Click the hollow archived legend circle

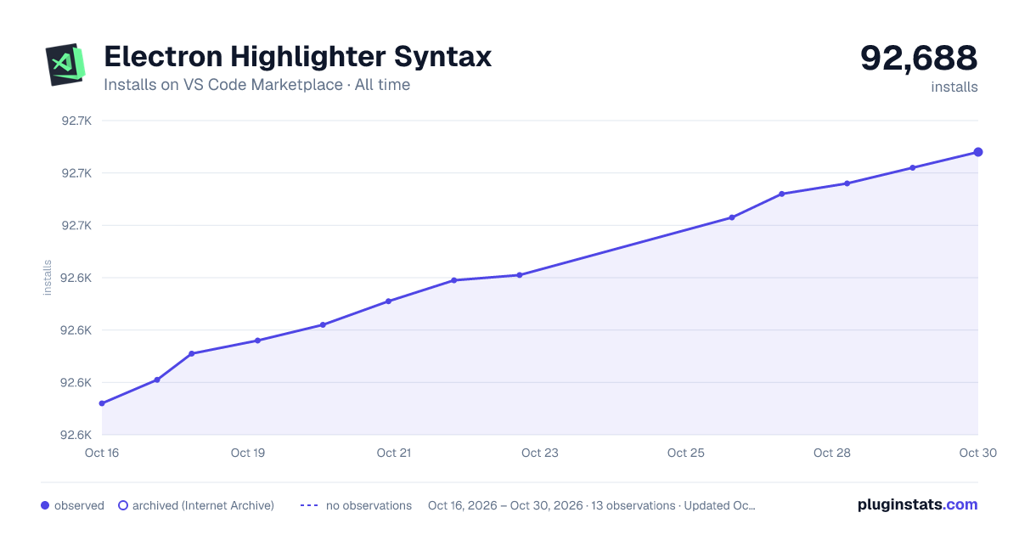(x=123, y=505)
